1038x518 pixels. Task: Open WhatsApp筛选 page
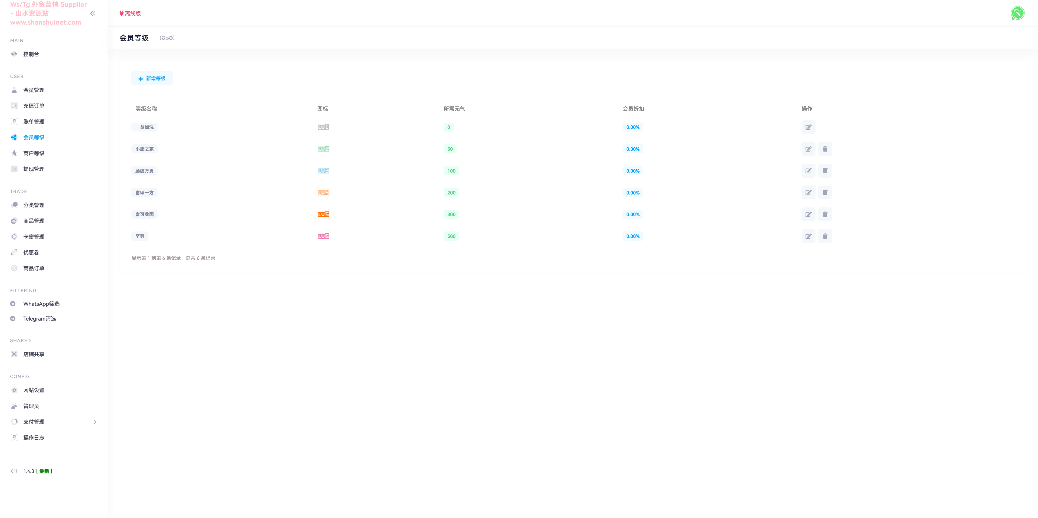[41, 304]
